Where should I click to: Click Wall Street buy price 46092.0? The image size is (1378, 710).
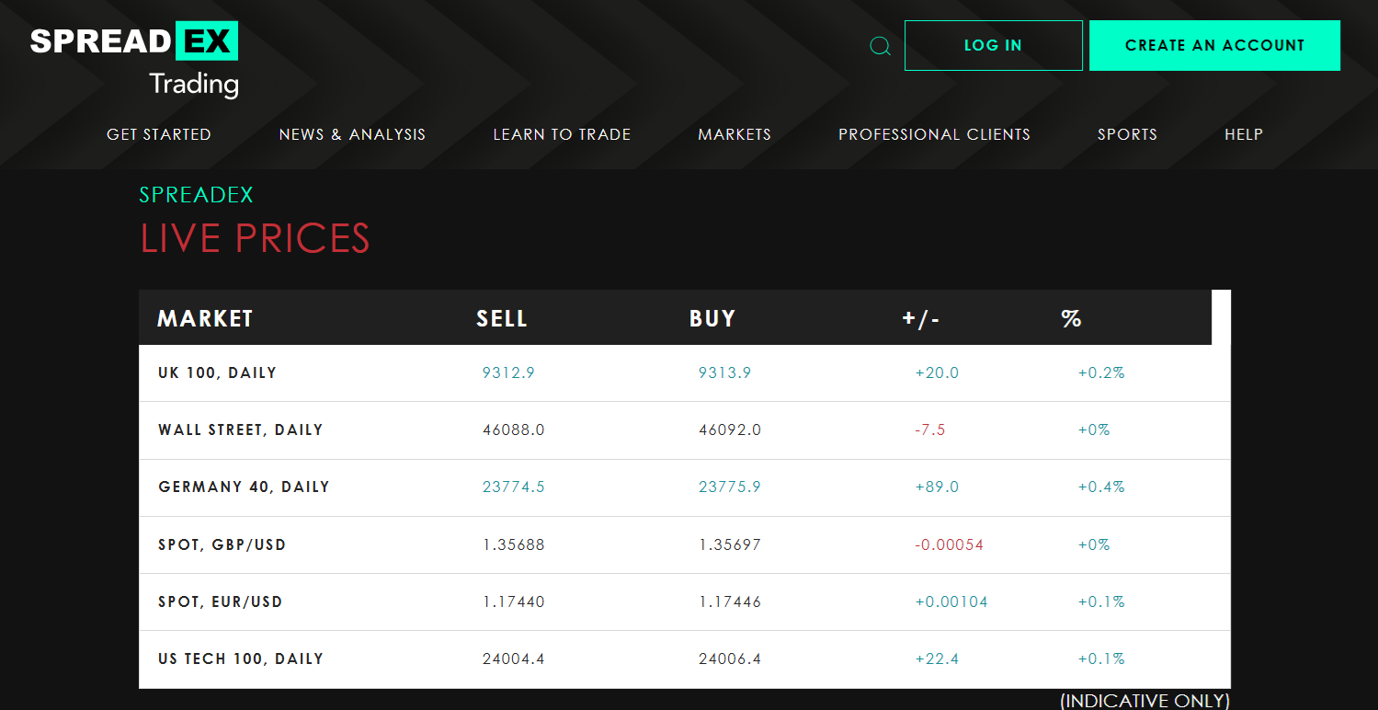(730, 430)
